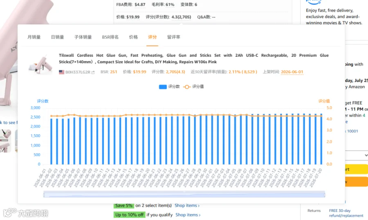368x220 pixels.
Task: Click the 毛利率 value 61%
Action: coord(170,4)
